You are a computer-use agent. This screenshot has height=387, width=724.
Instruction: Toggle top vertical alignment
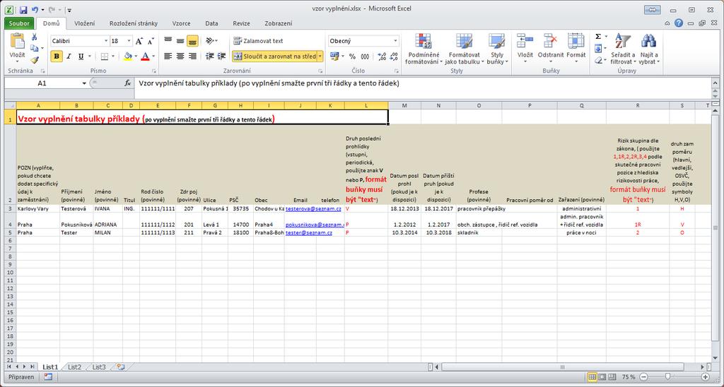(x=168, y=41)
